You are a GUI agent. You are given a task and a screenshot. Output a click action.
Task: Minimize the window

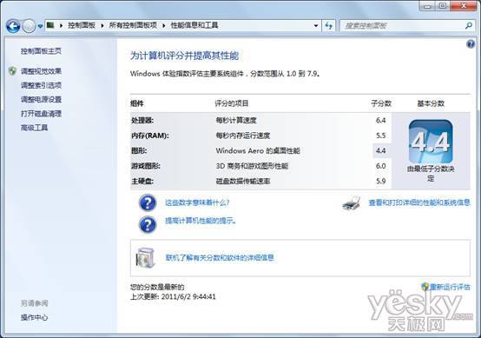[427, 6]
